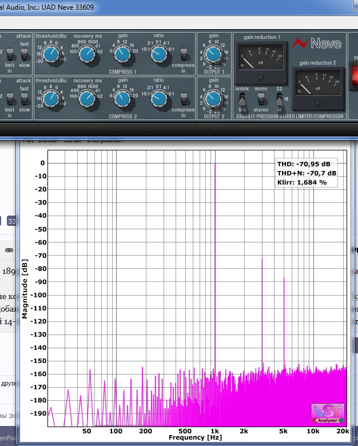This screenshot has width=358, height=446.
Task: Click the 22/18/14 headroom switch
Action: pyautogui.click(x=280, y=99)
